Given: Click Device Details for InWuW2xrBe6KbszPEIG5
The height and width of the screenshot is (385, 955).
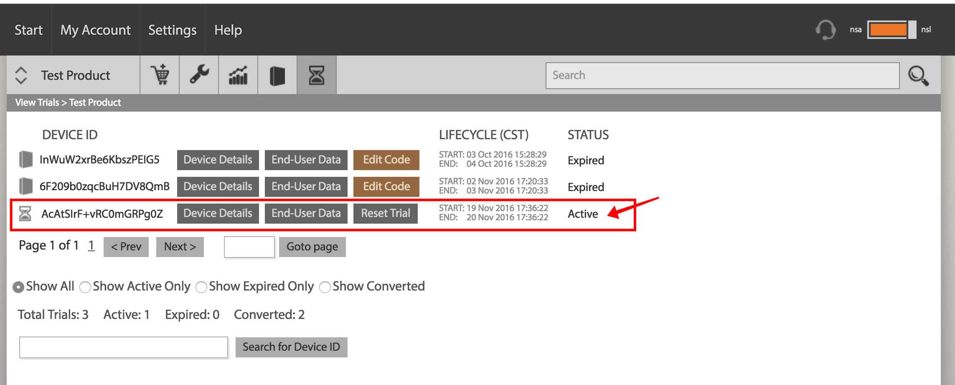Looking at the screenshot, I should coord(218,160).
